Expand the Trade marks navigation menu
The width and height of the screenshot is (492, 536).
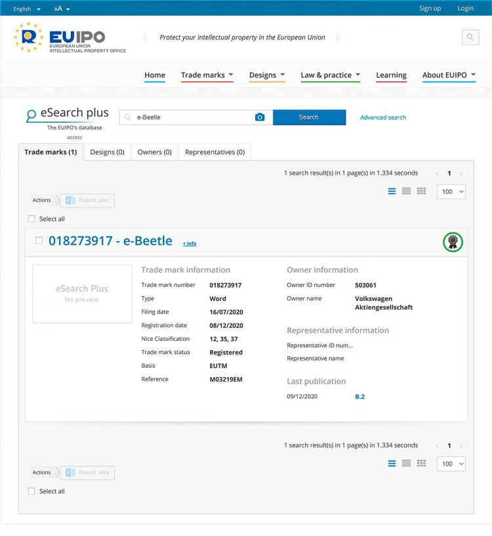pyautogui.click(x=207, y=75)
